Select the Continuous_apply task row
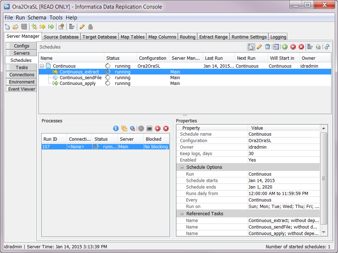The width and height of the screenshot is (338, 253). [77, 83]
